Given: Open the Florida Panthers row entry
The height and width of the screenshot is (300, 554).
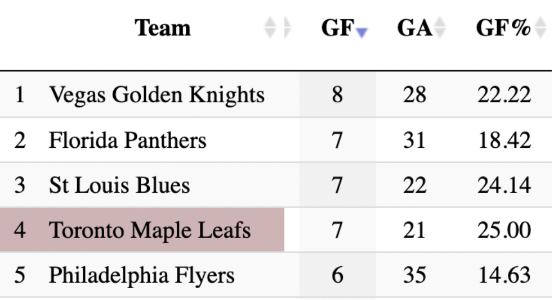Looking at the screenshot, I should [x=128, y=140].
